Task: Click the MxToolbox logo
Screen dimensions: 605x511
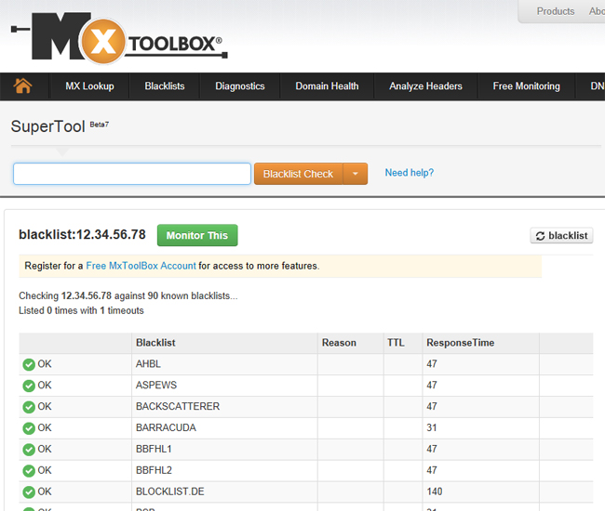Action: (x=119, y=38)
